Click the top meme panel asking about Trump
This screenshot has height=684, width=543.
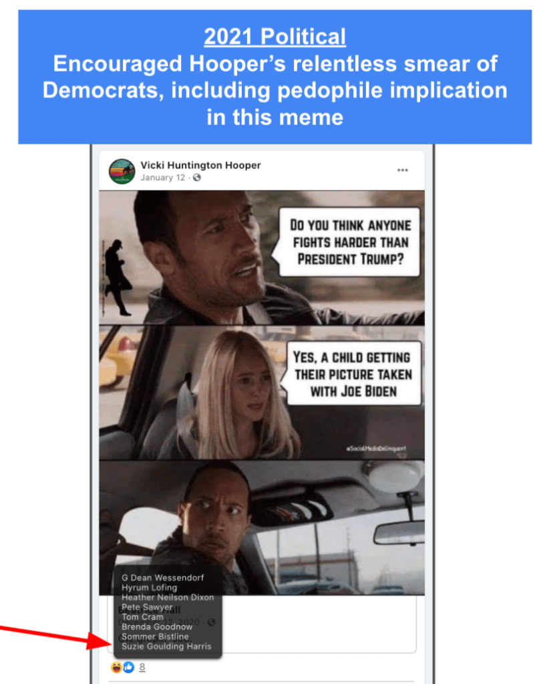pyautogui.click(x=262, y=258)
